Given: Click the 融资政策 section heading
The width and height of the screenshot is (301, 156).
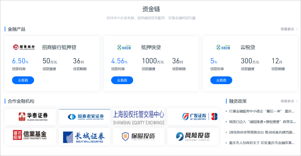Looking at the screenshot, I should point(238,101).
